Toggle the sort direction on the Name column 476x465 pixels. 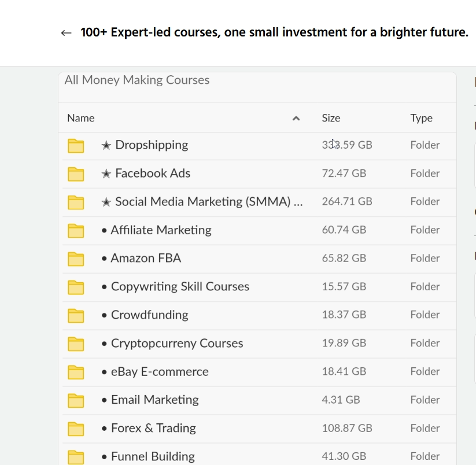[x=80, y=118]
